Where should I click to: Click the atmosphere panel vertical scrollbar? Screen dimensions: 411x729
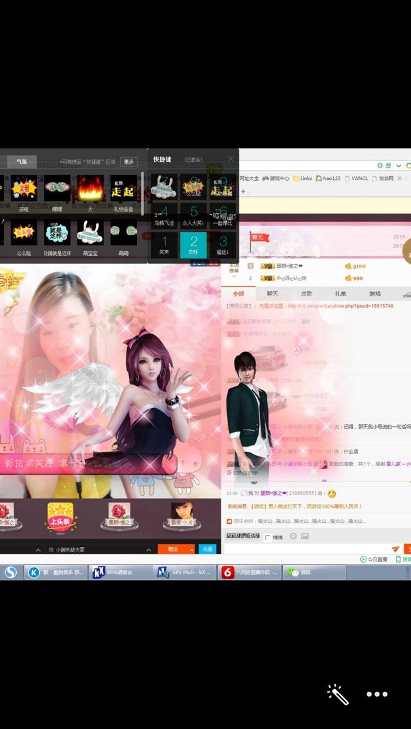click(x=142, y=194)
